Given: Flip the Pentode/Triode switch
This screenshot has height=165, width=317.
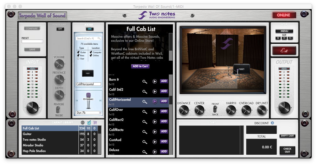Looking at the screenshot, I should [58, 110].
